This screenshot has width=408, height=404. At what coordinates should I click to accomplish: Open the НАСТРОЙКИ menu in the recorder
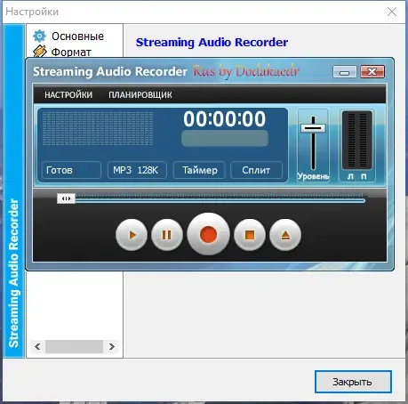pos(68,95)
